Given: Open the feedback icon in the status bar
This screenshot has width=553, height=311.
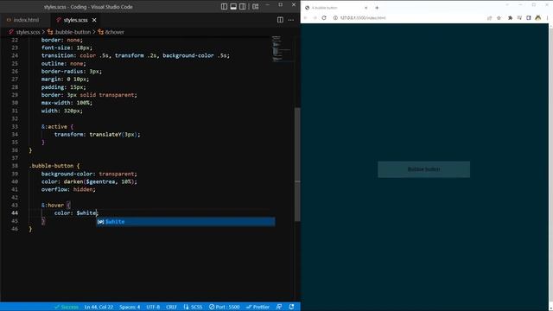Looking at the screenshot, I should pyautogui.click(x=278, y=307).
